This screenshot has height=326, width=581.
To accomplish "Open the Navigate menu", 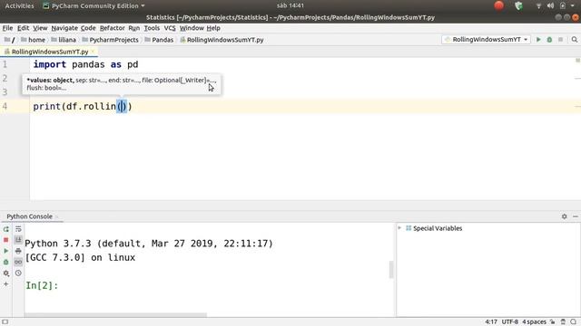I will point(64,28).
